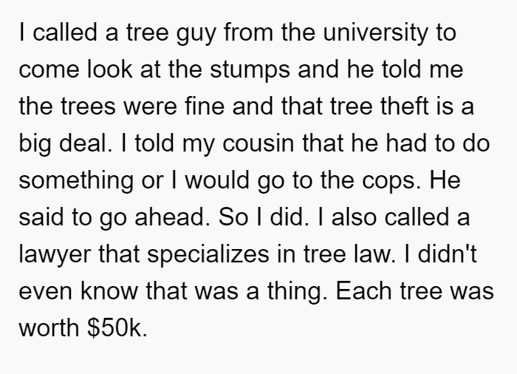Screen dimensions: 517x374
Task: Click the "$50k" amount at the end
Action: click(x=117, y=328)
